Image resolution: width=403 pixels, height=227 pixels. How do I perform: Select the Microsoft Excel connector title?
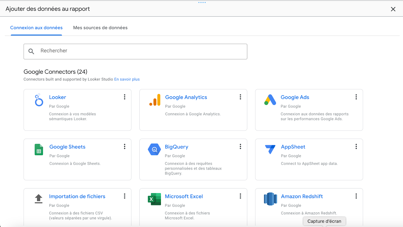[x=184, y=196]
